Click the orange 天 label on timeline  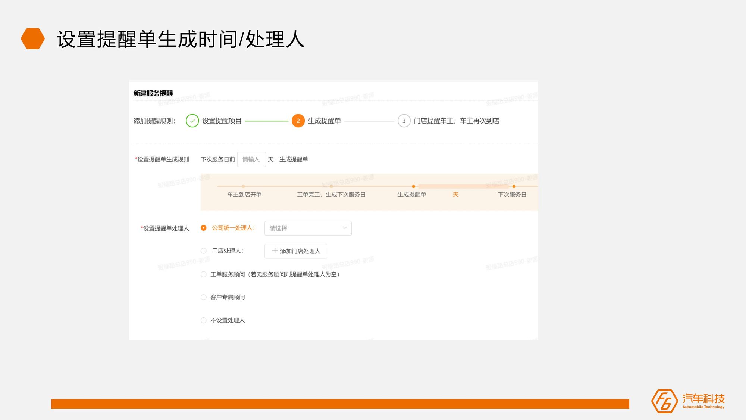[455, 195]
